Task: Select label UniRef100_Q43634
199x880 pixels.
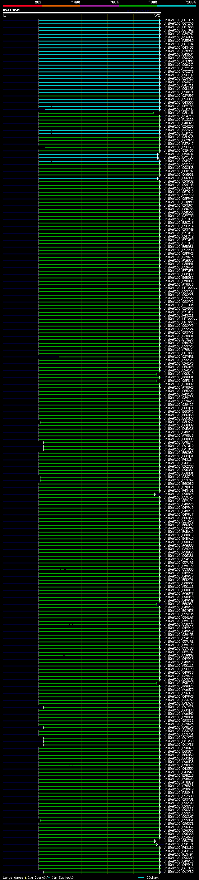Action: (178, 54)
